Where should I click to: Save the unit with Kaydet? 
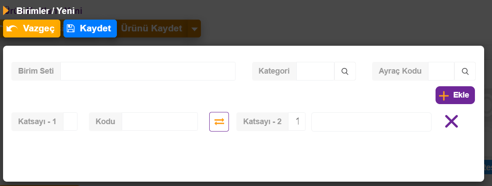tap(90, 28)
